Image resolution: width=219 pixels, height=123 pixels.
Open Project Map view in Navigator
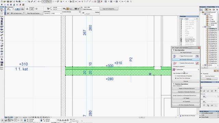click(206, 10)
